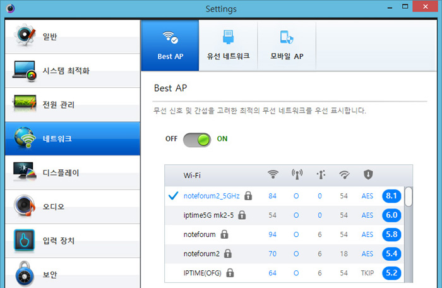Select the noteforum2 network name
442x288 pixels.
[x=201, y=254]
